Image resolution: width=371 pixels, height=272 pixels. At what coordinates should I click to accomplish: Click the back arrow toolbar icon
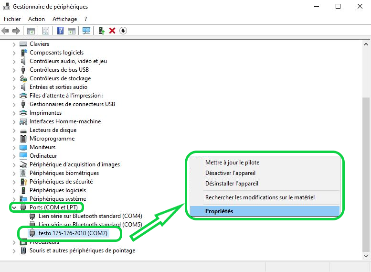pyautogui.click(x=6, y=31)
